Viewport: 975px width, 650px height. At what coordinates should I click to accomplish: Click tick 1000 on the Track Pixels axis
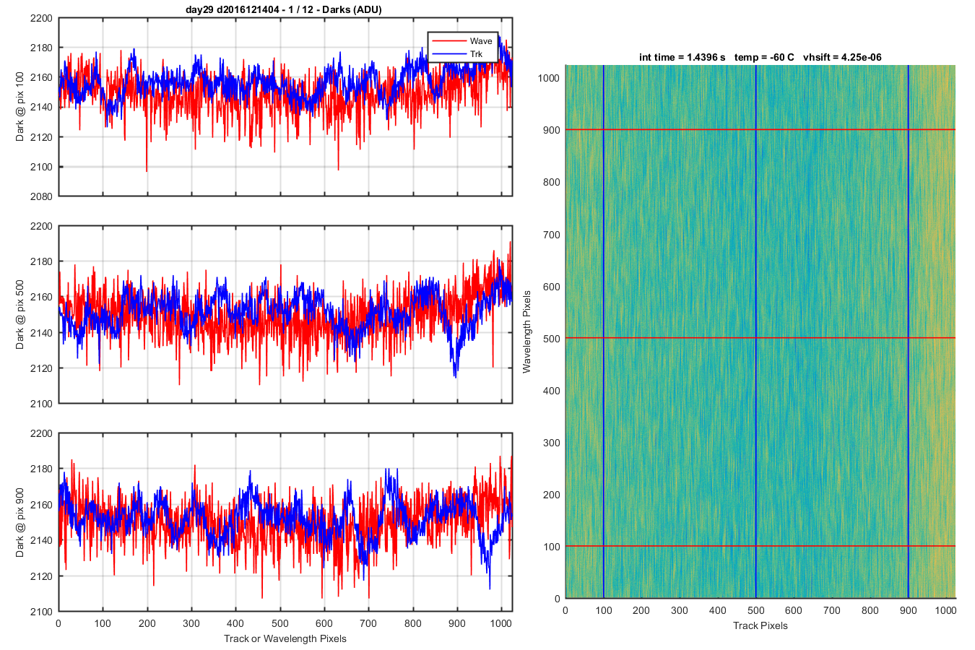coord(946,610)
